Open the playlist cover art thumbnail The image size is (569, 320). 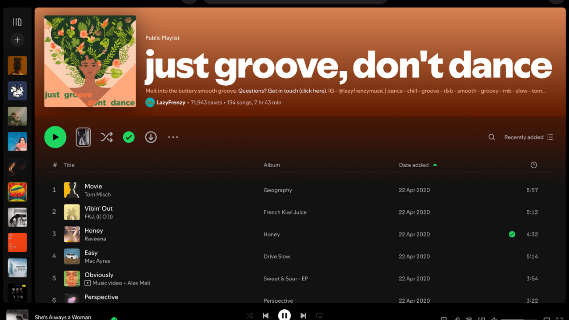(x=89, y=61)
